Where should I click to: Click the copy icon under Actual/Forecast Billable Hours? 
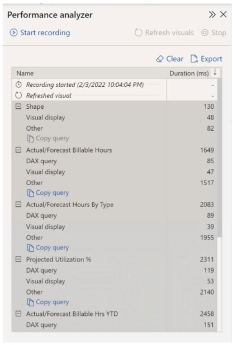coord(30,193)
